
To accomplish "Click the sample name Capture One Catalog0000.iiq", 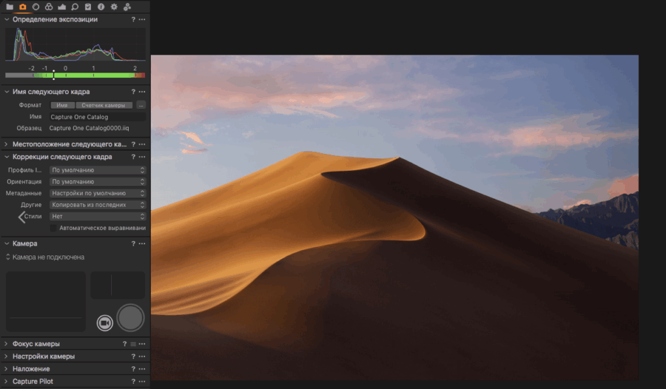I will [x=89, y=128].
